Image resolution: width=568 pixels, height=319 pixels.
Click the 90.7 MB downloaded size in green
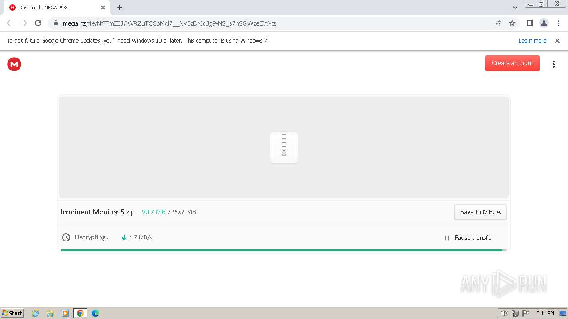coord(154,212)
